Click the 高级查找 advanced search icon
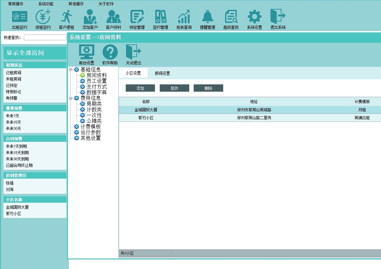 coord(231,17)
